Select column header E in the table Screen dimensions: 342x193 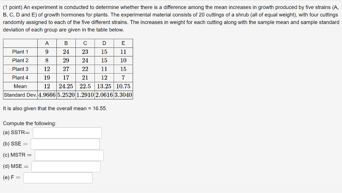click(123, 43)
